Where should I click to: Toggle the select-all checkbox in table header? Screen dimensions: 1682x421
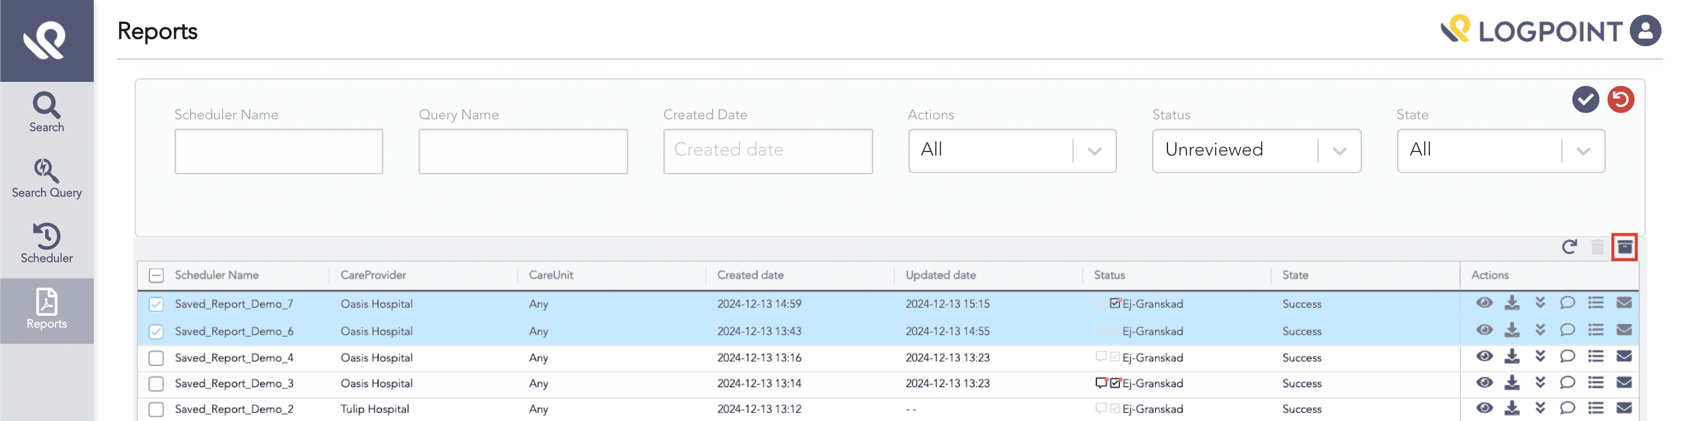click(156, 275)
